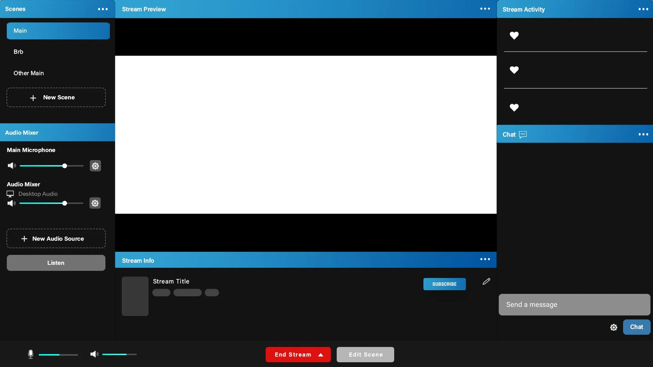The width and height of the screenshot is (653, 367).
Task: Open Stream Activity three-dot options menu
Action: (643, 9)
